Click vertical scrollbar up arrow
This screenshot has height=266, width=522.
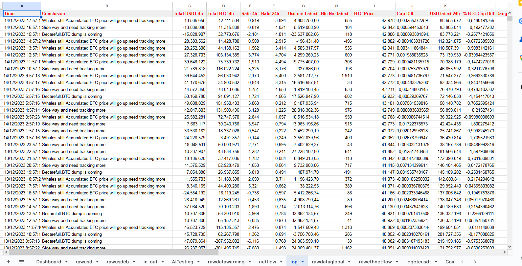(510, 13)
